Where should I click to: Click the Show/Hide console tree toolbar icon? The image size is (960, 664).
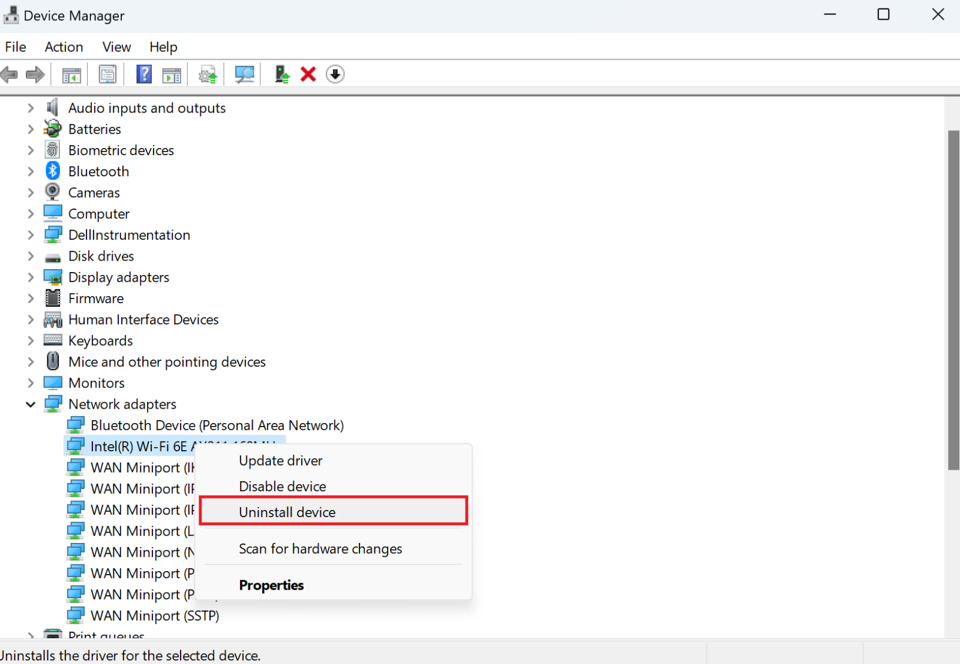(x=71, y=74)
